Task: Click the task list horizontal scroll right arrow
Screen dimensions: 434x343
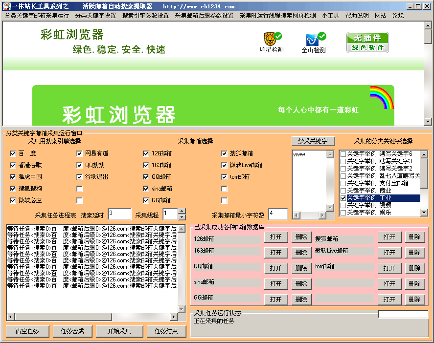Action: point(174,317)
